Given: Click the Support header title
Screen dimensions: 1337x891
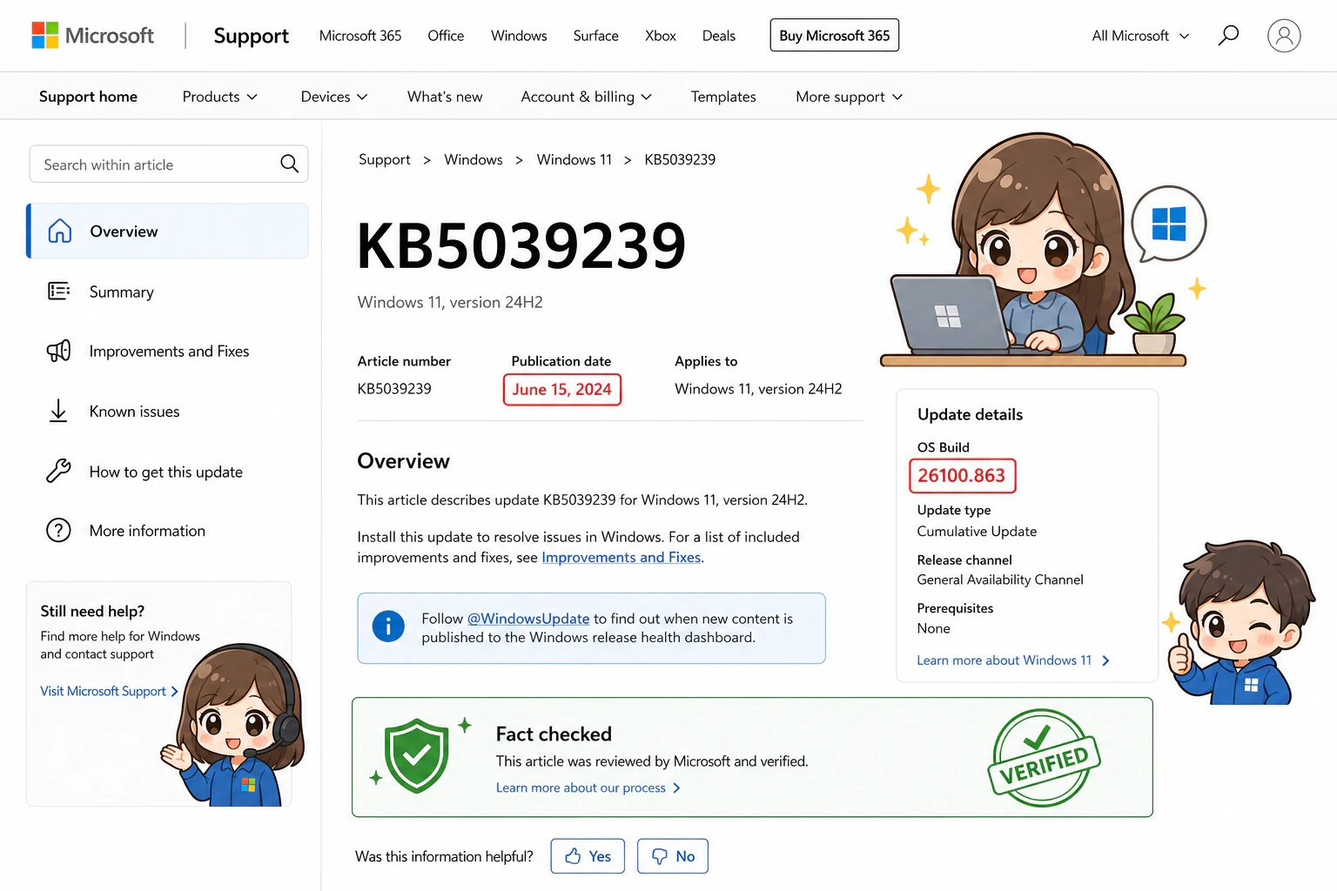Looking at the screenshot, I should pyautogui.click(x=252, y=36).
